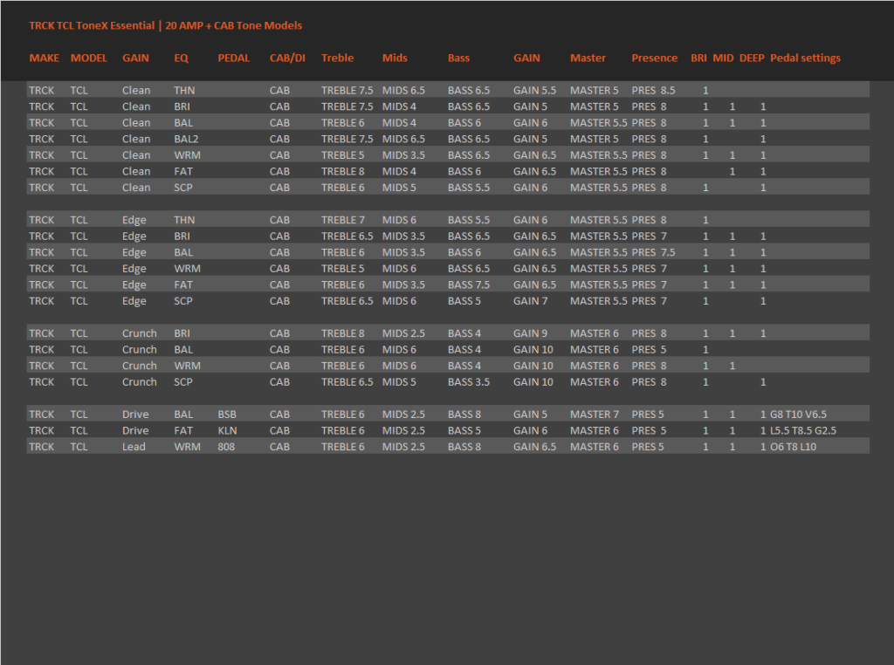Click 'MASTER 5' in the Clean BAL2 row
This screenshot has height=665, width=894.
point(594,139)
